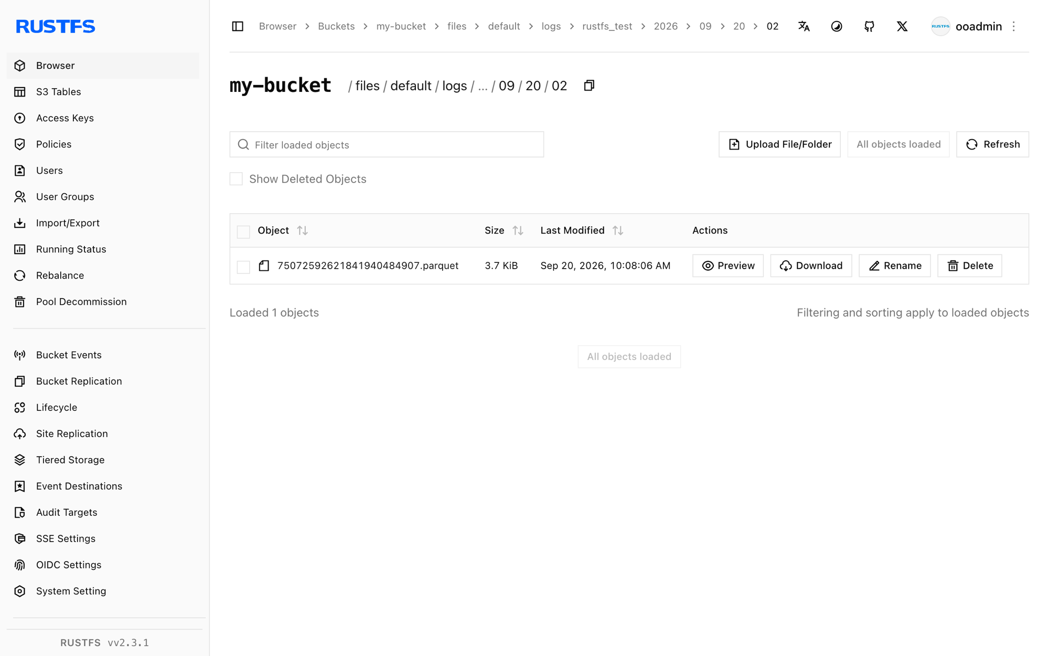1049x656 pixels.
Task: Open the Rebalance page
Action: 103,276
